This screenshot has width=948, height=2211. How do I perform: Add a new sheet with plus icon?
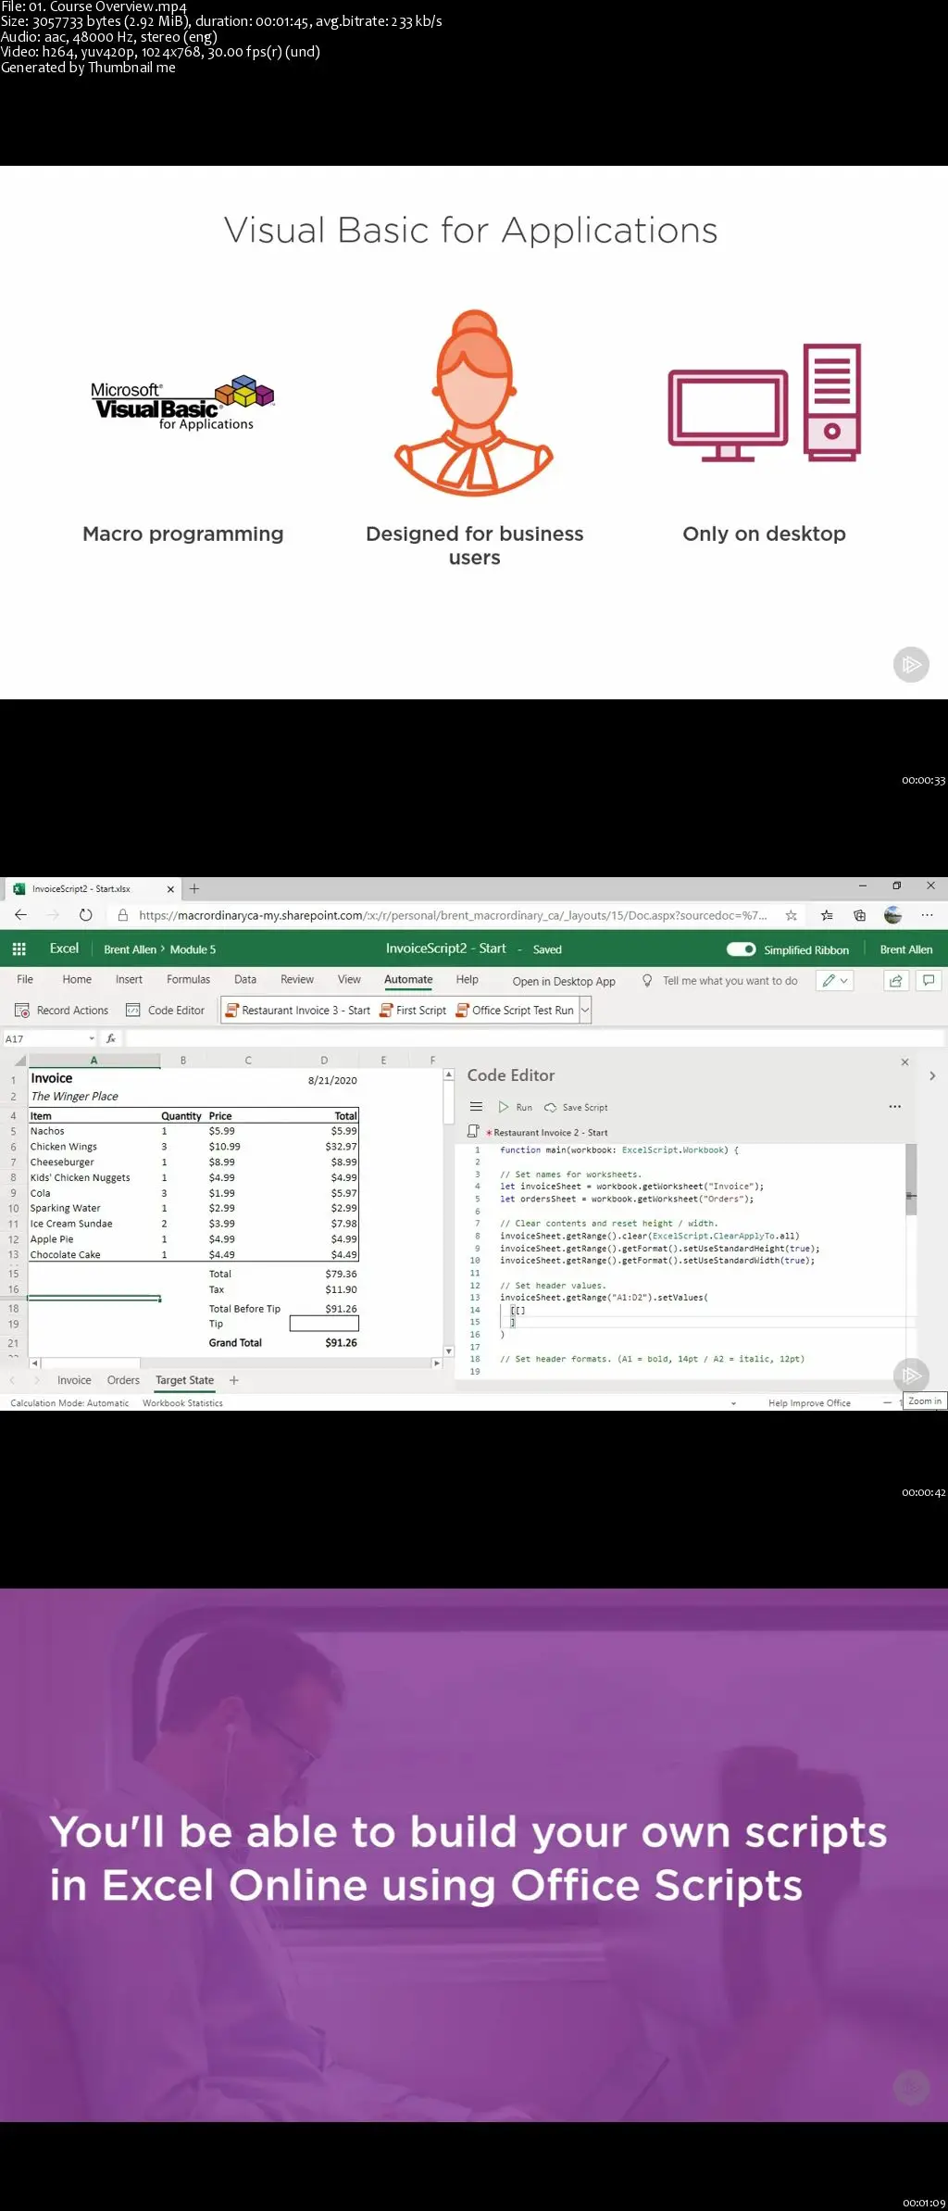pos(234,1380)
